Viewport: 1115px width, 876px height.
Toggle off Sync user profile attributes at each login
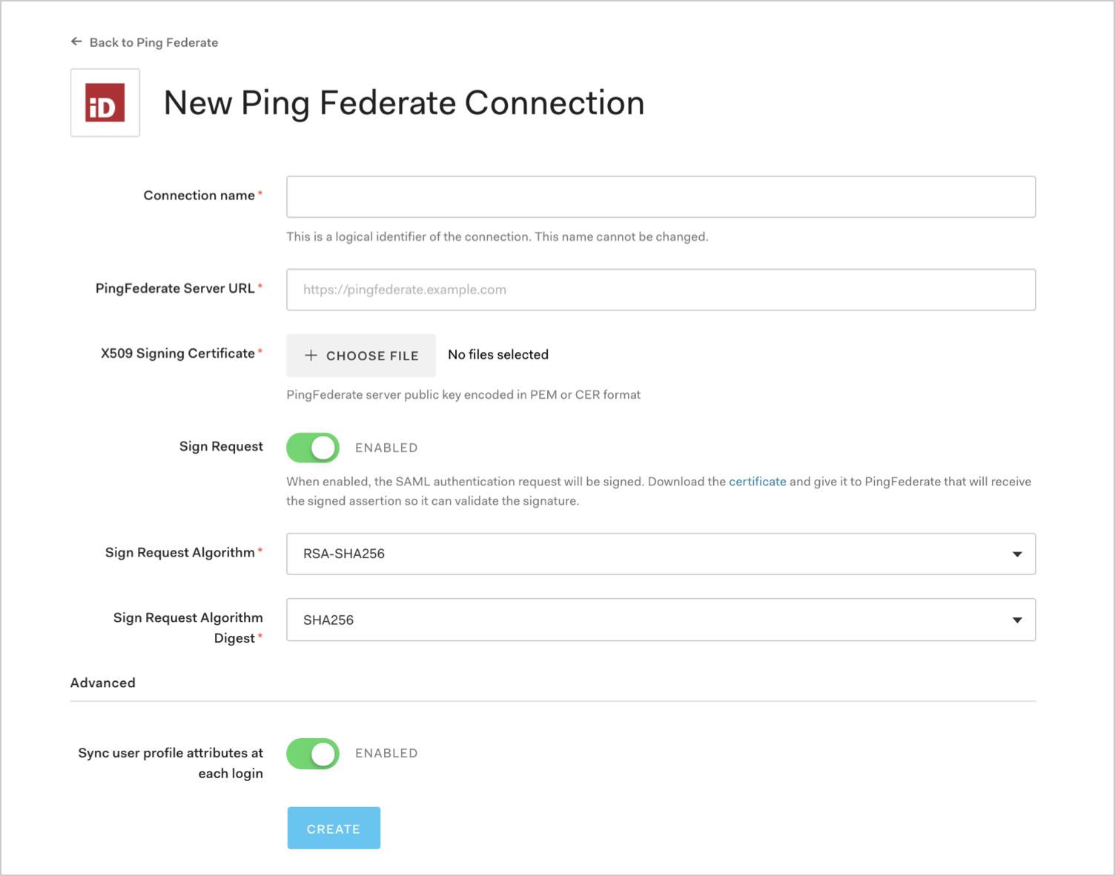click(x=312, y=753)
